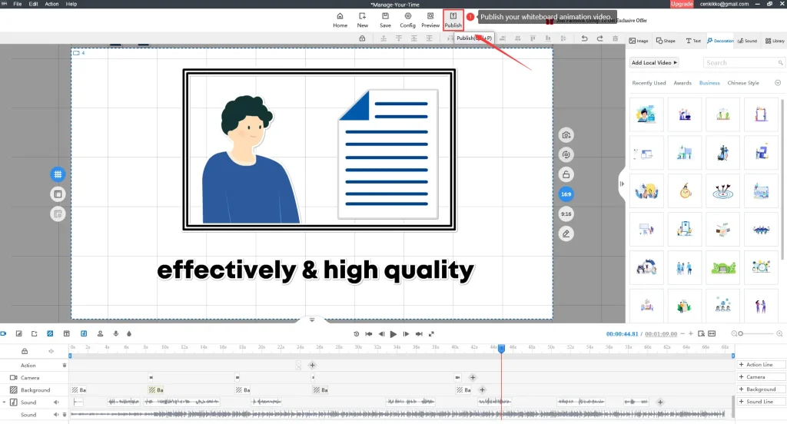The width and height of the screenshot is (787, 424).
Task: Open the Add Local Video dropdown
Action: click(654, 63)
